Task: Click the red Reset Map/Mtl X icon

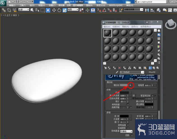Action: 119,68
